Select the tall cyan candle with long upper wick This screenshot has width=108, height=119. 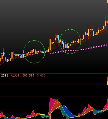coord(87,28)
